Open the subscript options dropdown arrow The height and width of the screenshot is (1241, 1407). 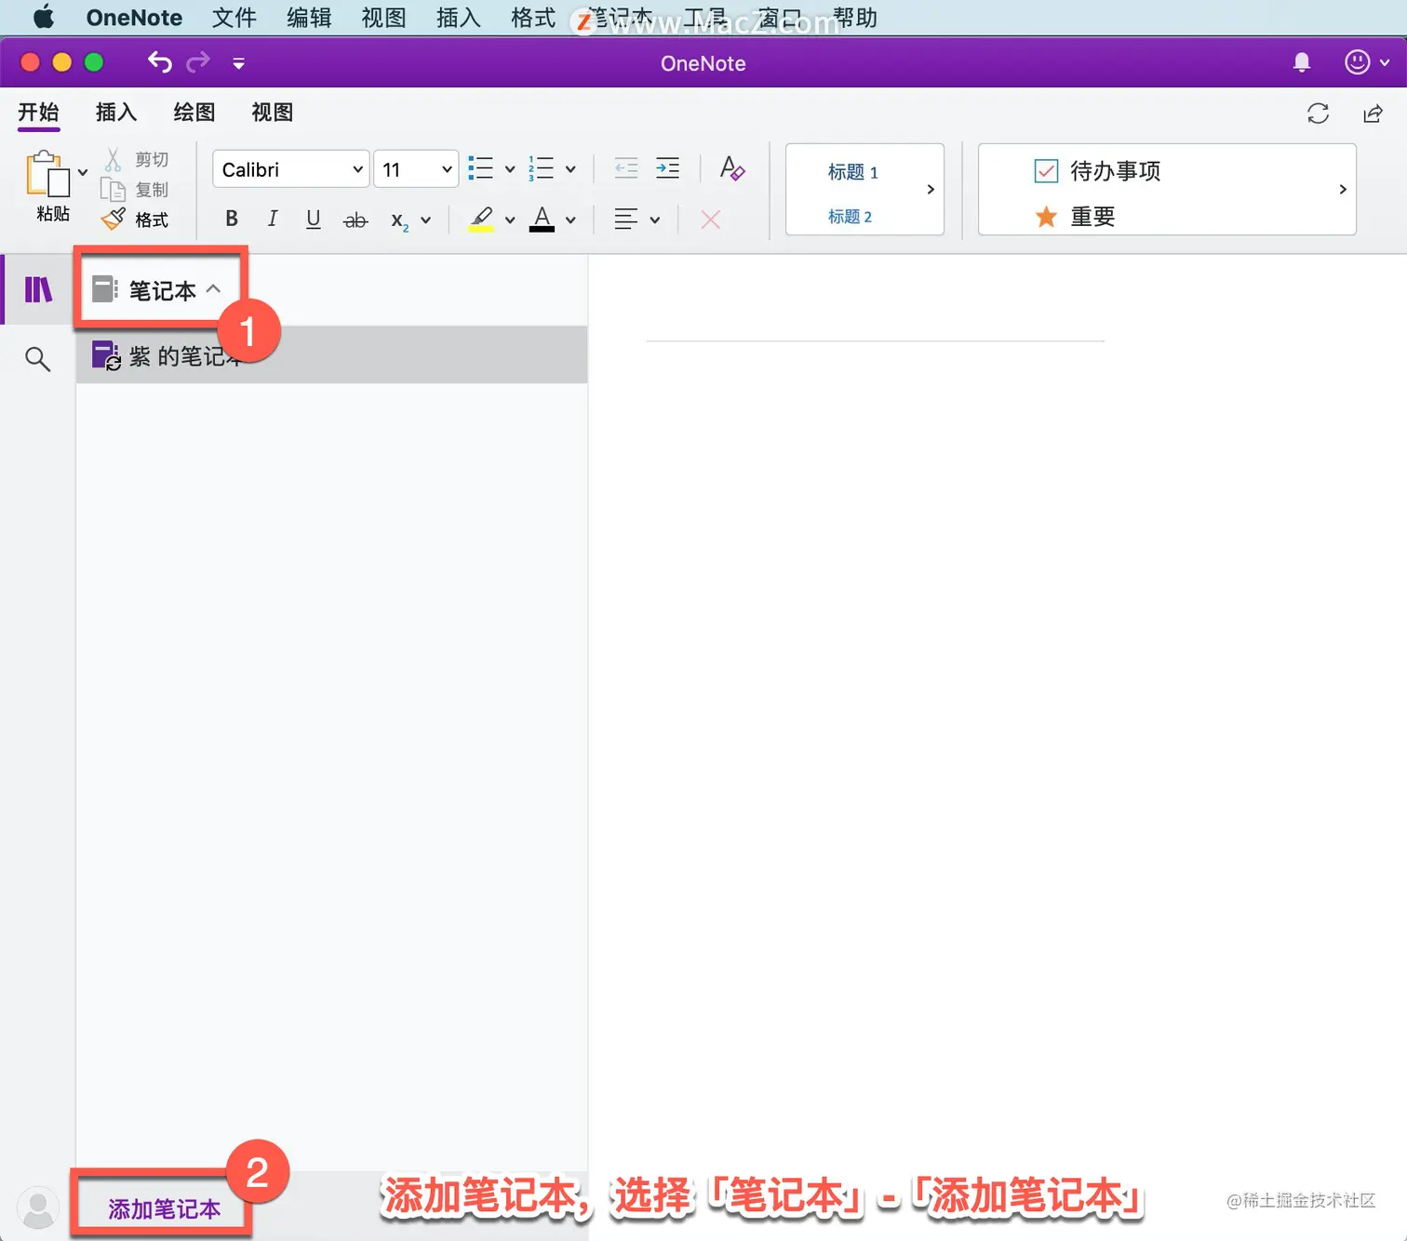pyautogui.click(x=425, y=220)
